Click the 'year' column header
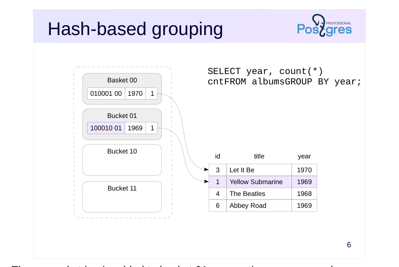The width and height of the screenshot is (399, 267). point(304,156)
